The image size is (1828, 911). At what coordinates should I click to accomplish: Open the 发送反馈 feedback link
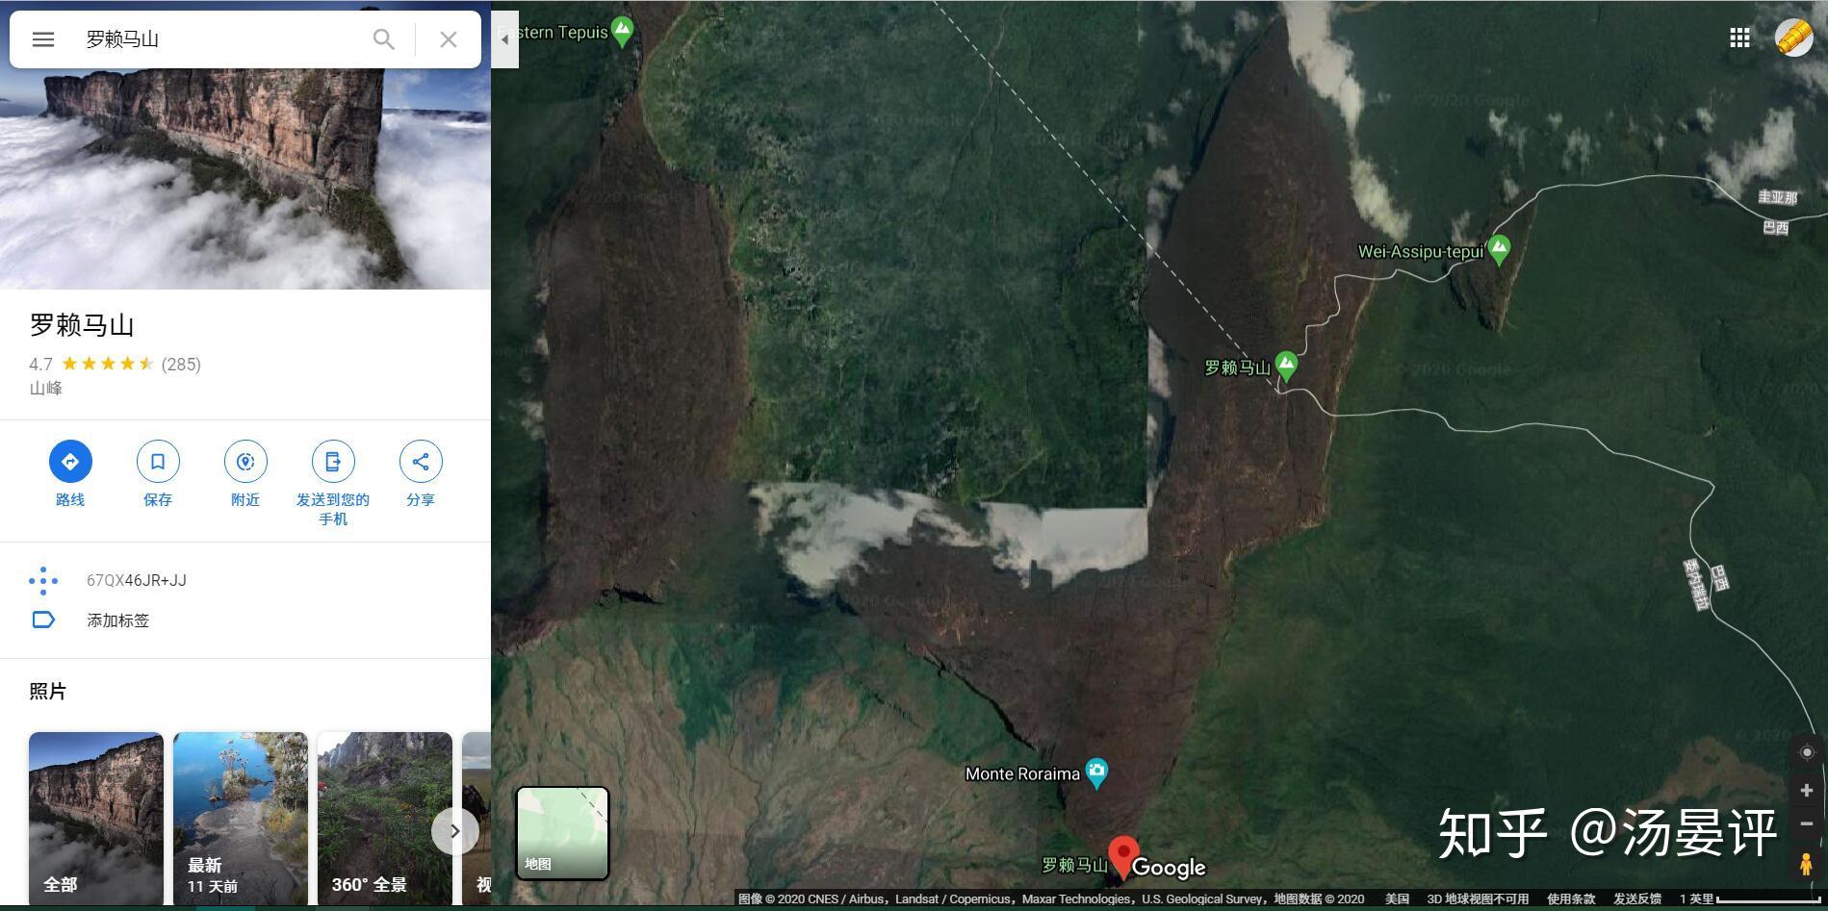[1637, 899]
